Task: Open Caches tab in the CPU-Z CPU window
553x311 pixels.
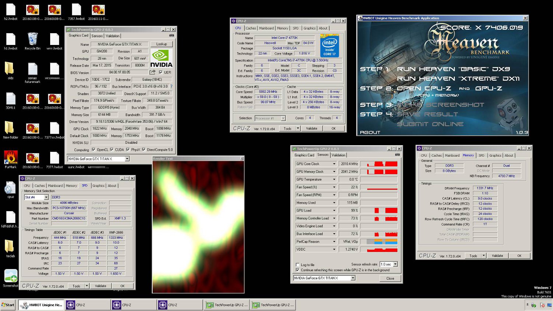Action: pos(251,28)
